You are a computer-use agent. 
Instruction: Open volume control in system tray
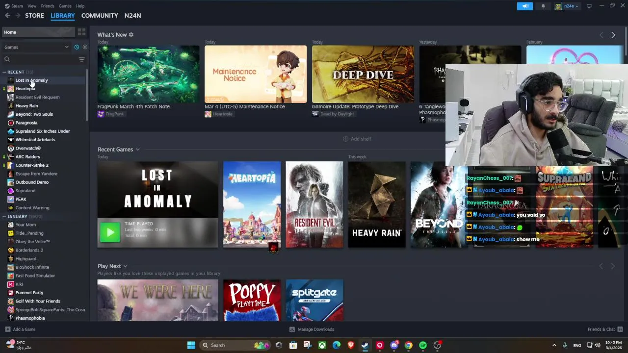(598, 345)
